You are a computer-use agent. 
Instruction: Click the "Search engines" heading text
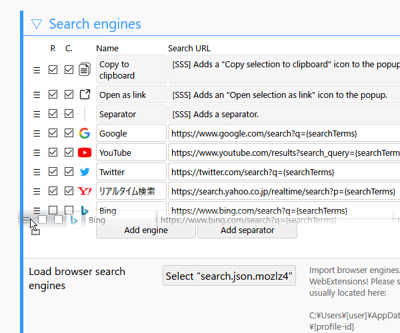point(95,24)
